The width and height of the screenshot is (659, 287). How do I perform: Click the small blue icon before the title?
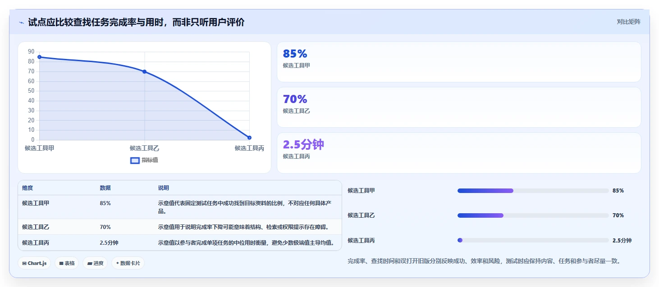pos(21,22)
